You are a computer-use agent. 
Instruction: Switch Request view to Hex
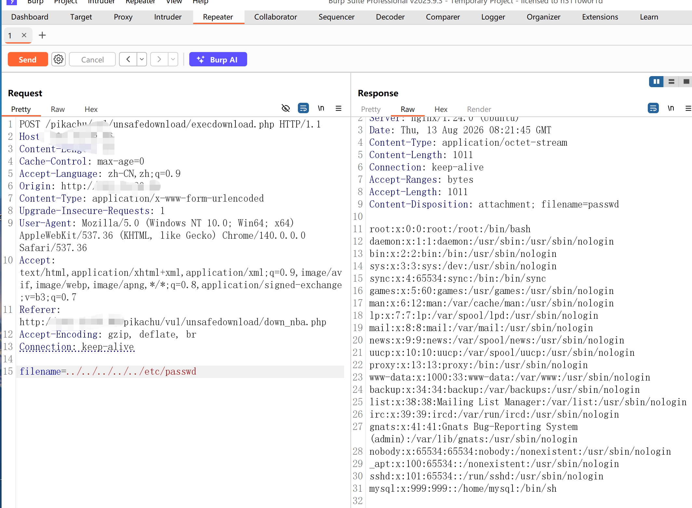pyautogui.click(x=91, y=109)
